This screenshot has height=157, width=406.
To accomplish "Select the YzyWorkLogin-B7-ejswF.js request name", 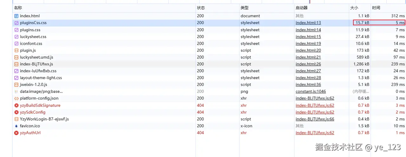I will pos(44,119).
